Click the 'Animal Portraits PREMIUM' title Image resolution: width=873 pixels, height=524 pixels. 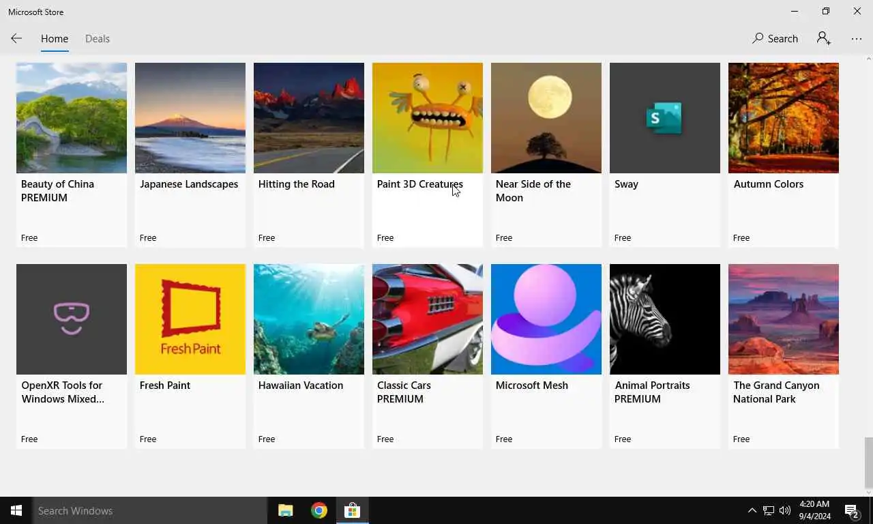tap(652, 392)
